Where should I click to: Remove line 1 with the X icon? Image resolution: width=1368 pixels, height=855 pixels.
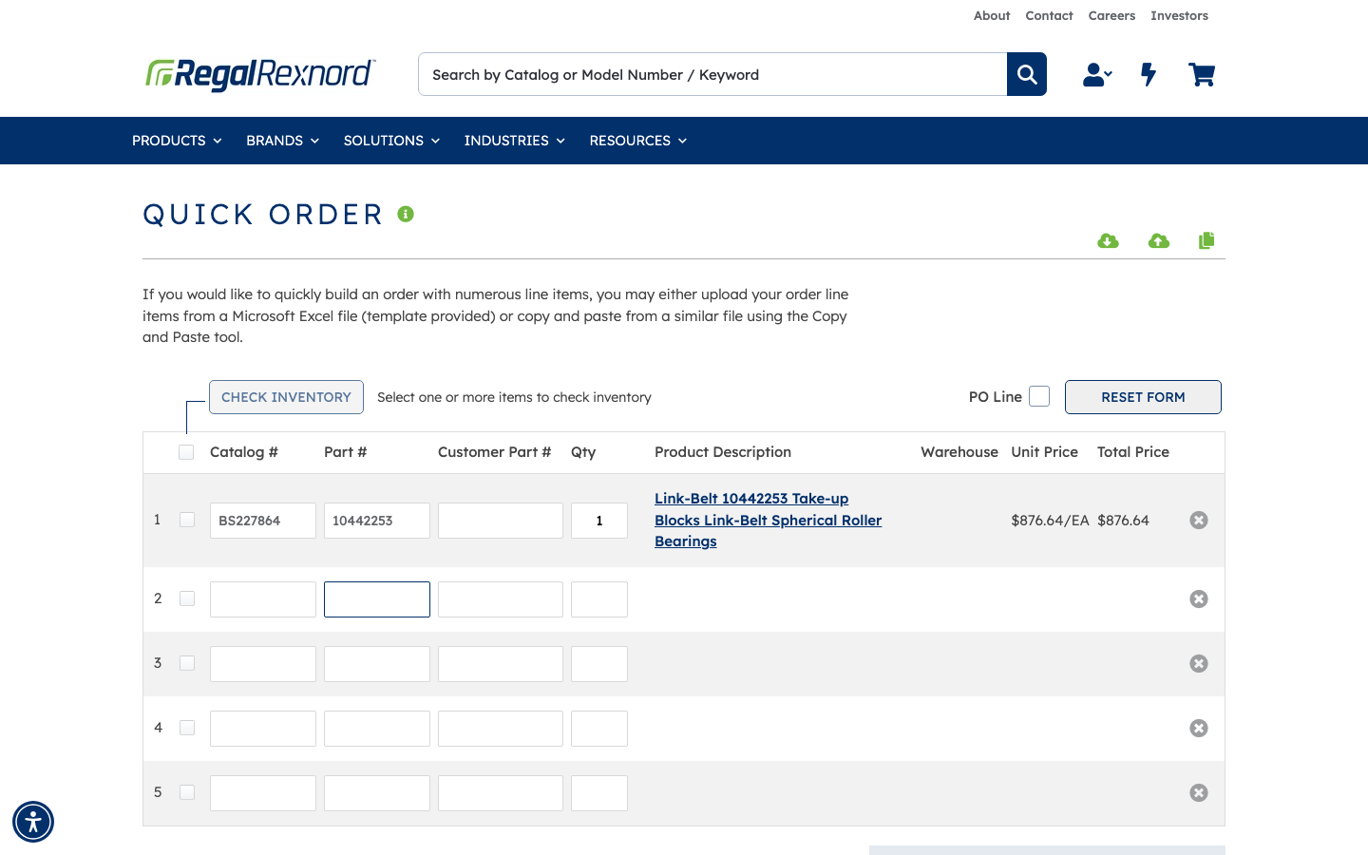tap(1199, 520)
